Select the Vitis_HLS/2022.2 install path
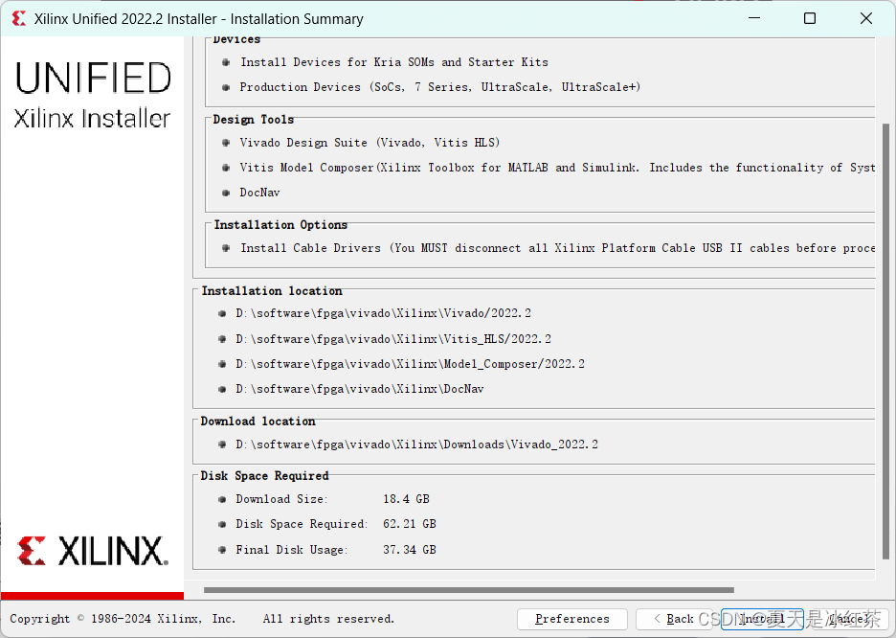The image size is (896, 638). tap(393, 339)
